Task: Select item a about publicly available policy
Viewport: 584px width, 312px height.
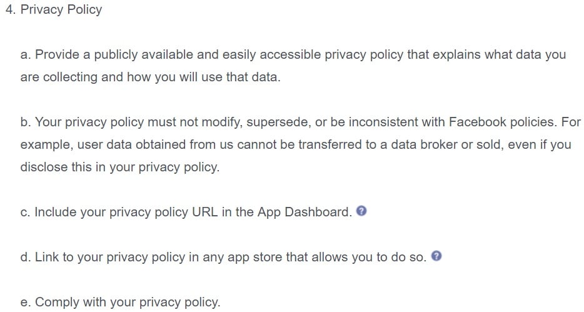Action: click(x=293, y=66)
